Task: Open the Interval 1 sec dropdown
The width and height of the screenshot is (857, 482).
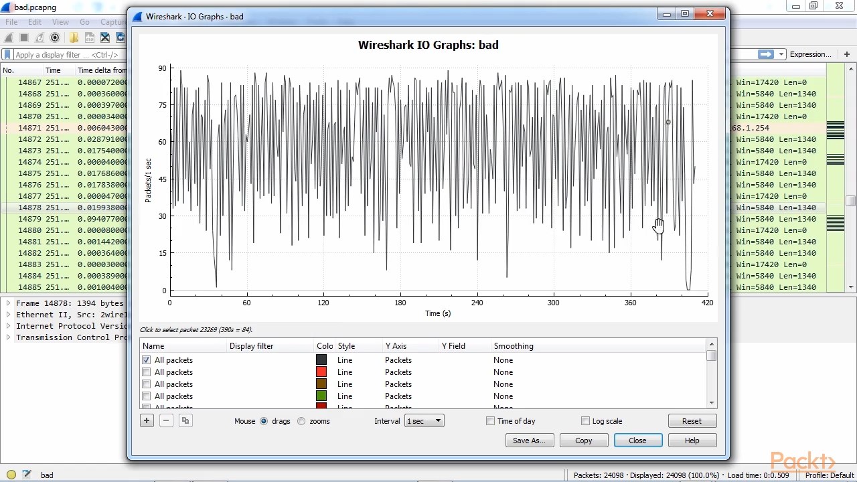Action: tap(424, 421)
